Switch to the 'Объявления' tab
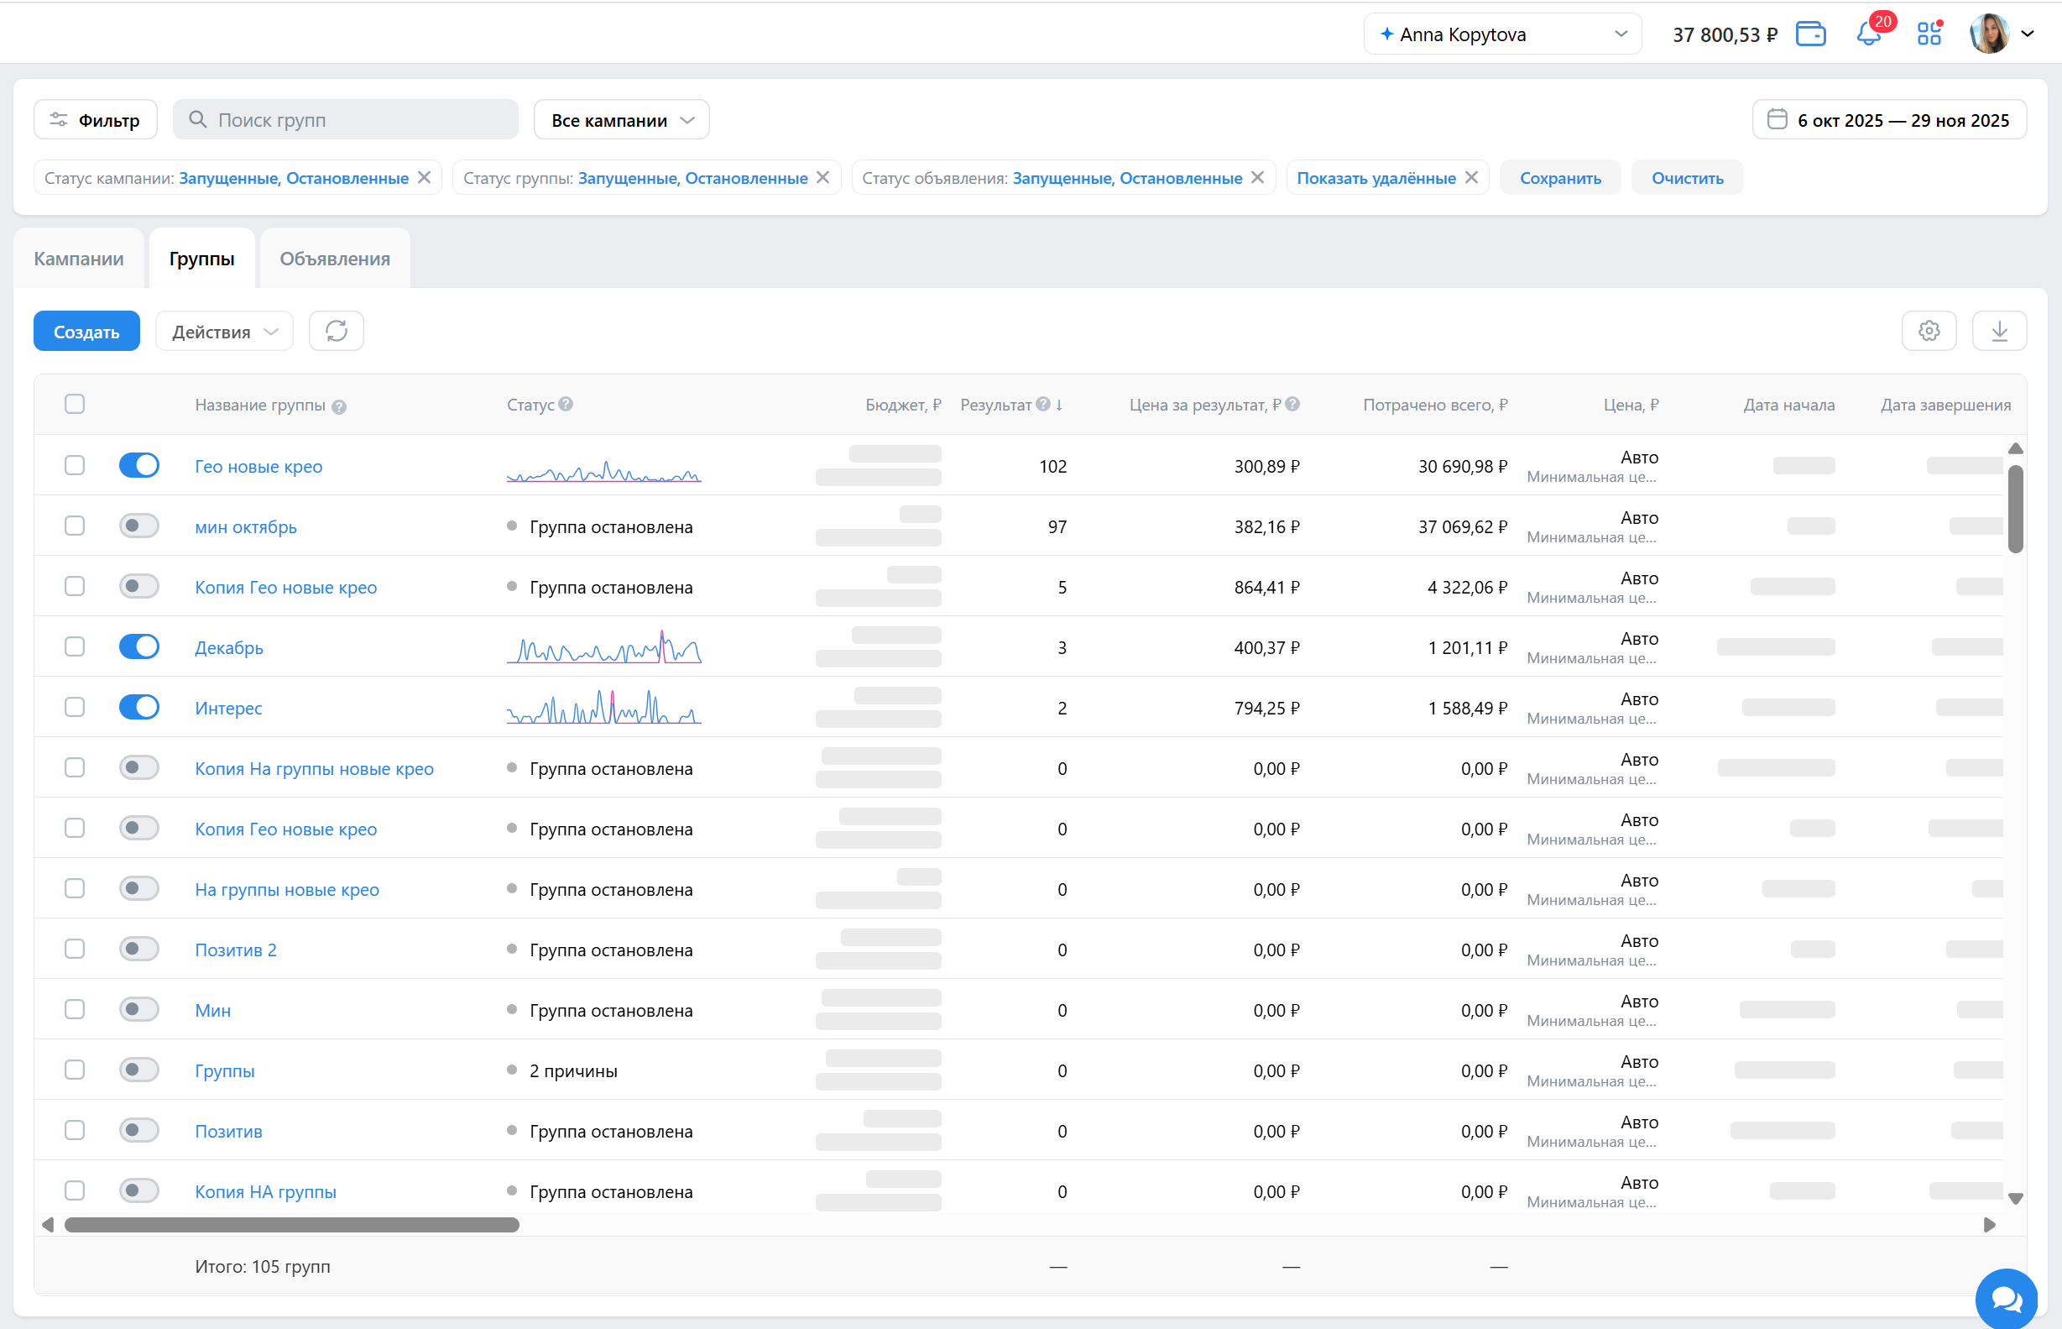The image size is (2062, 1329). tap(335, 259)
